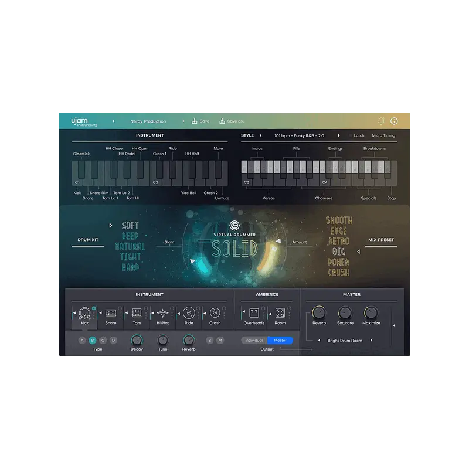The image size is (469, 469).
Task: Switch output to Master
Action: click(280, 341)
